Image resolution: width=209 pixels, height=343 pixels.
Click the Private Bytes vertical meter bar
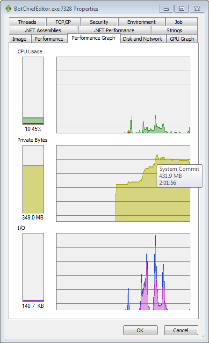coord(33,179)
